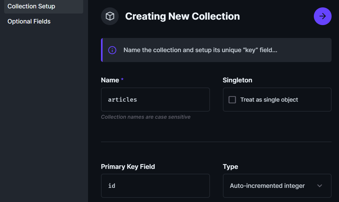Click the "Name the collection" notice text

(200, 50)
